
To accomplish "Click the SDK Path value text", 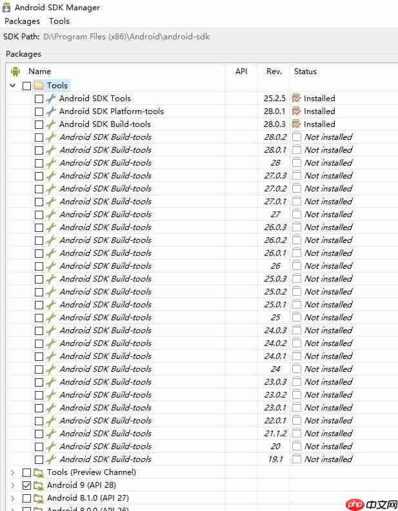I will (x=126, y=37).
